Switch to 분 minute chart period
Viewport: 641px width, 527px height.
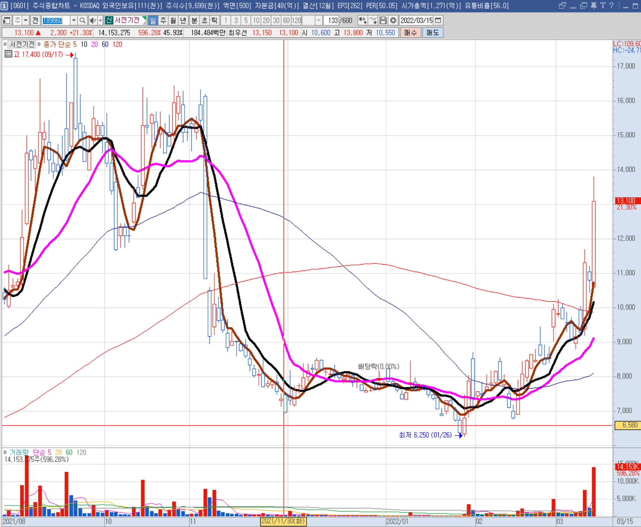click(x=194, y=20)
